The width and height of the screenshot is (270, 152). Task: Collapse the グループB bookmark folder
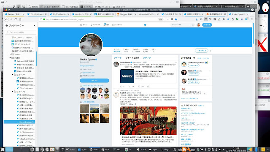(x=13, y=92)
